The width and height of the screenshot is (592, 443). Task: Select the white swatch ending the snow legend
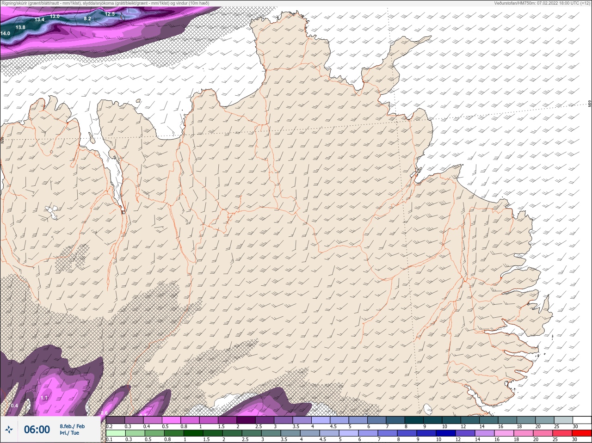[582, 420]
